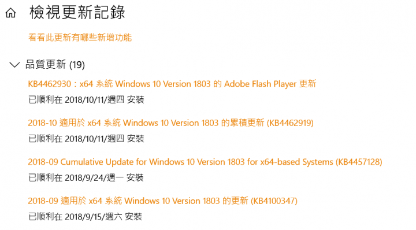Image resolution: width=416 pixels, height=230 pixels.
Task: Click '(KB4100347)' at end of last update link
Action: (274, 201)
